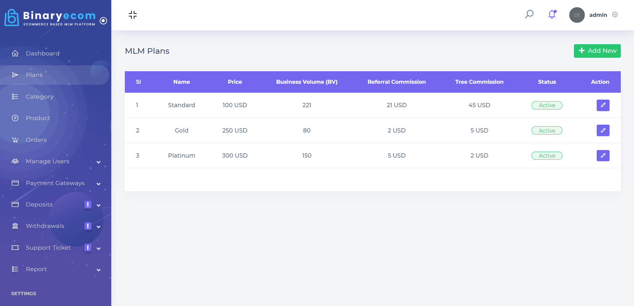Exit fullscreen using the collapse icon
Viewport: 634px width, 306px height.
[133, 15]
